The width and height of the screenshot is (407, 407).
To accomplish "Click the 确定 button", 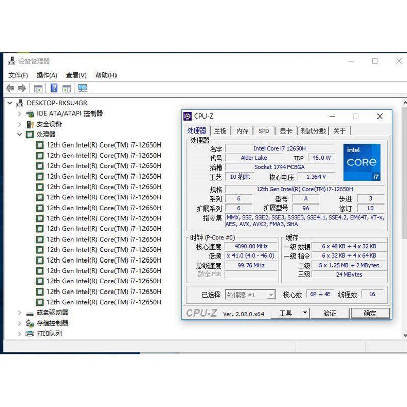I will pos(370,313).
